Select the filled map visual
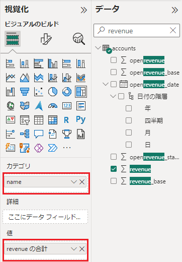 pos(25,106)
